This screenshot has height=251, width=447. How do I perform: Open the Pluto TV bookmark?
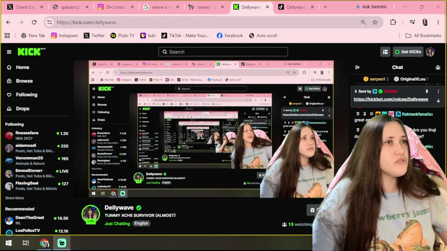coord(122,36)
